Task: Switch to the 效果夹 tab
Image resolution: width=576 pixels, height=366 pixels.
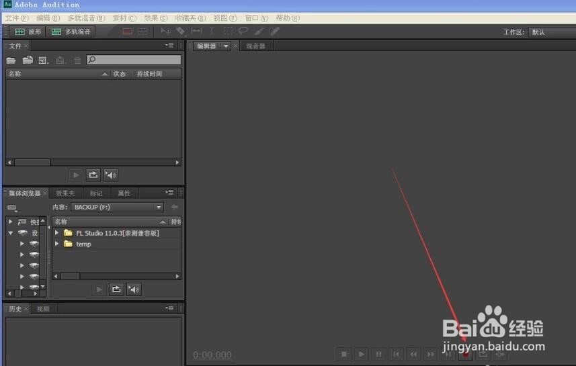Action: coord(65,193)
